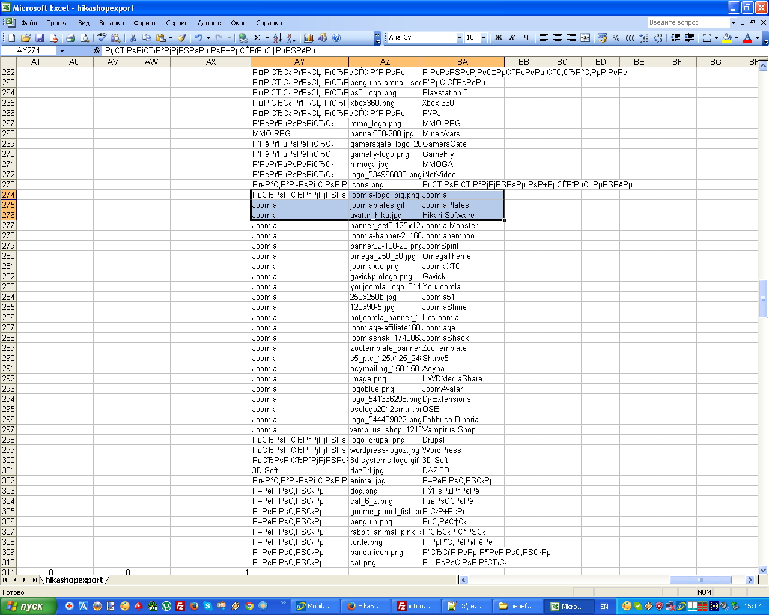The image size is (769, 615).
Task: Run the spelling check (ABC) icon
Action: point(102,38)
